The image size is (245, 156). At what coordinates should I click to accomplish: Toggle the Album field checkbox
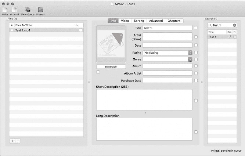click(x=196, y=66)
